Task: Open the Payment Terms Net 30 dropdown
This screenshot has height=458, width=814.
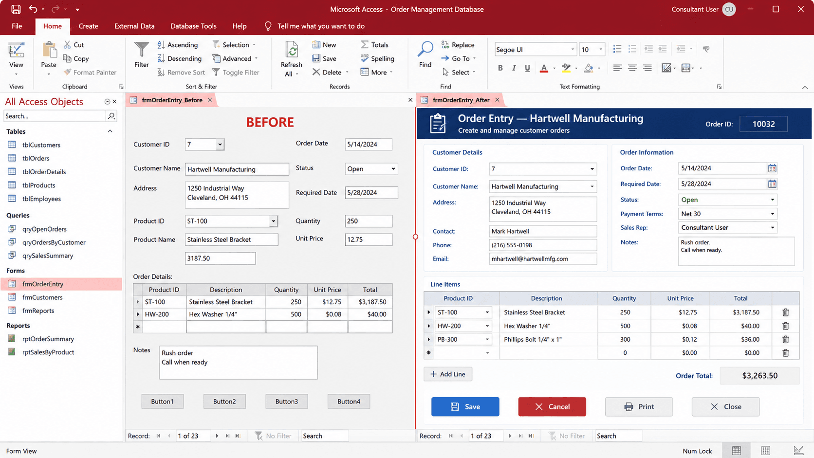Action: [x=772, y=214]
